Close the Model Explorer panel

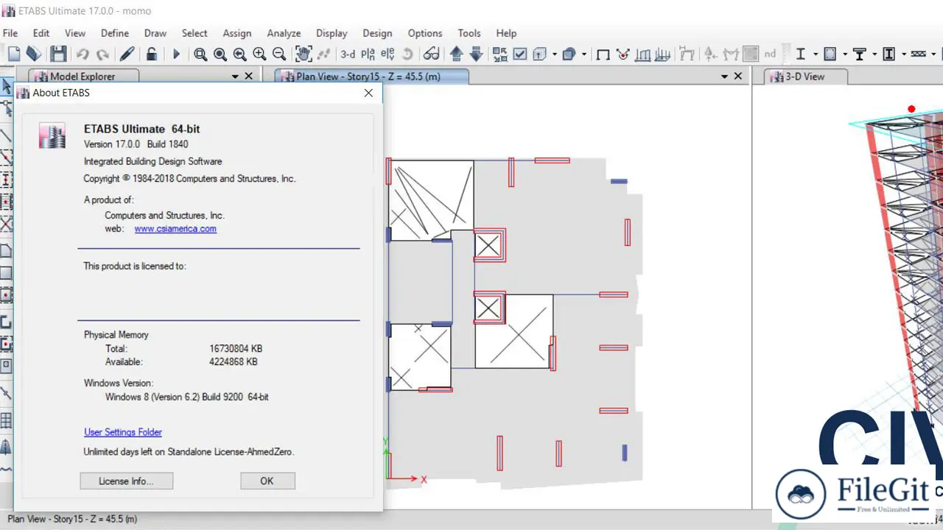click(x=248, y=76)
